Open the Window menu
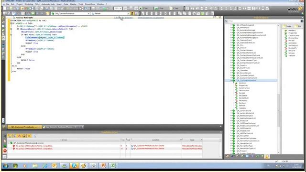Viewport: 306px width, 172px height. coord(100,4)
